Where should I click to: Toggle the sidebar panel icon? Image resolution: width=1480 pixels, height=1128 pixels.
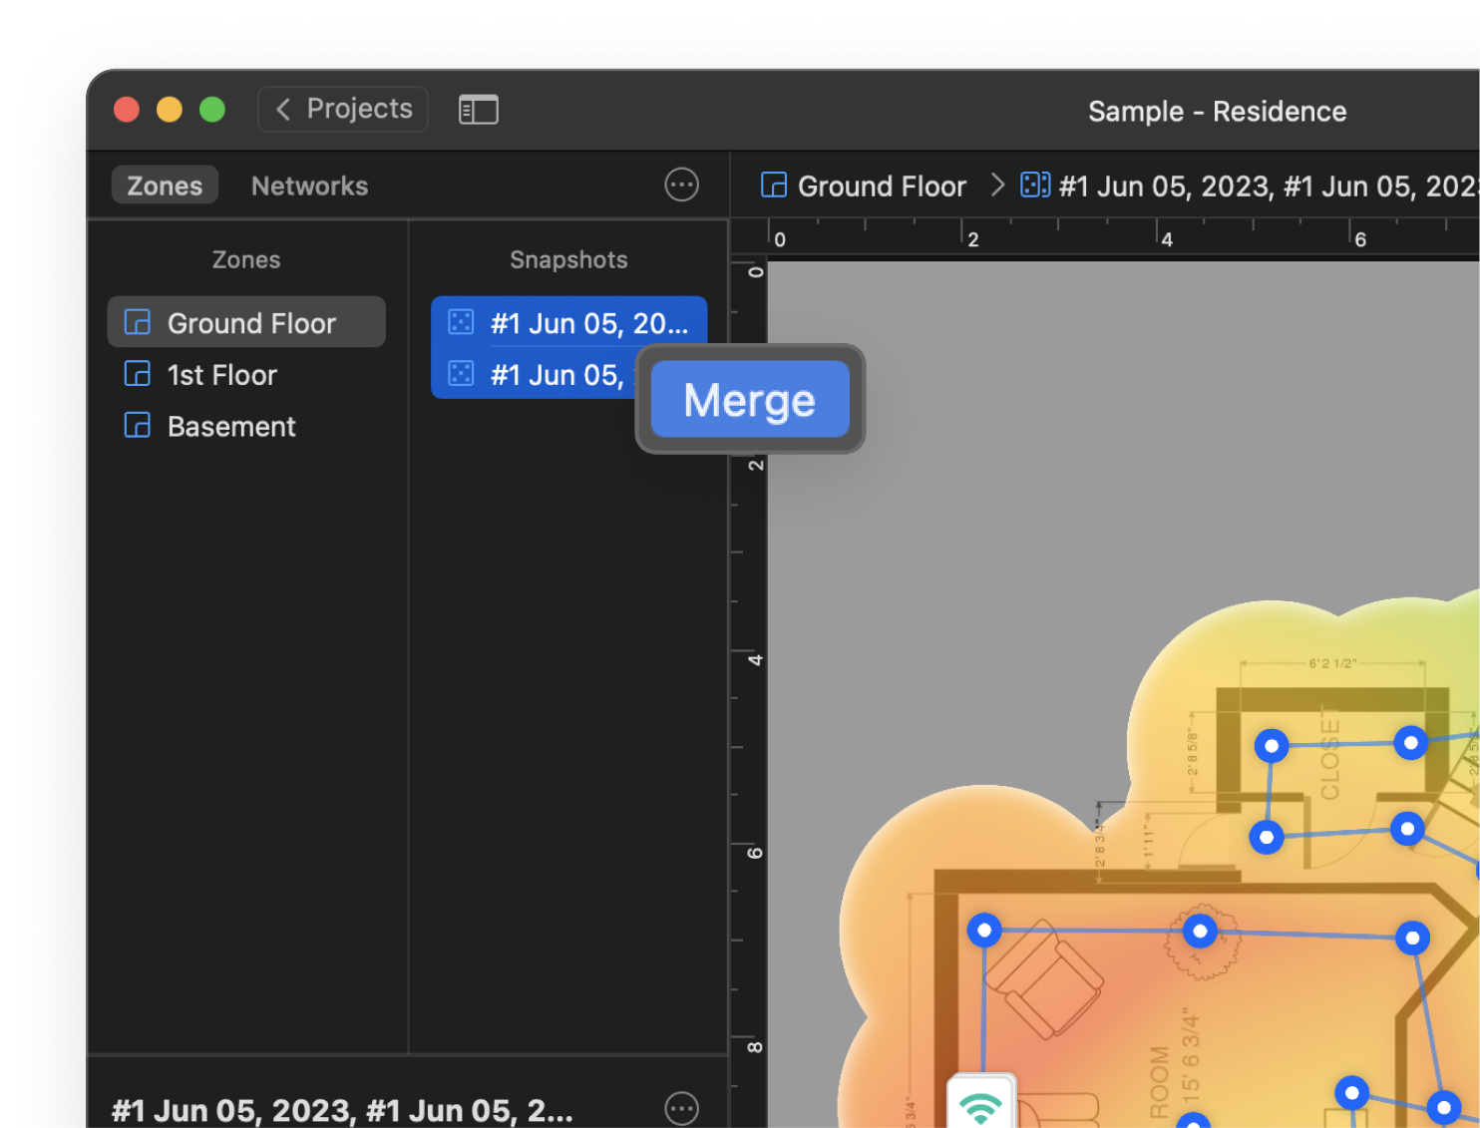[x=478, y=110]
